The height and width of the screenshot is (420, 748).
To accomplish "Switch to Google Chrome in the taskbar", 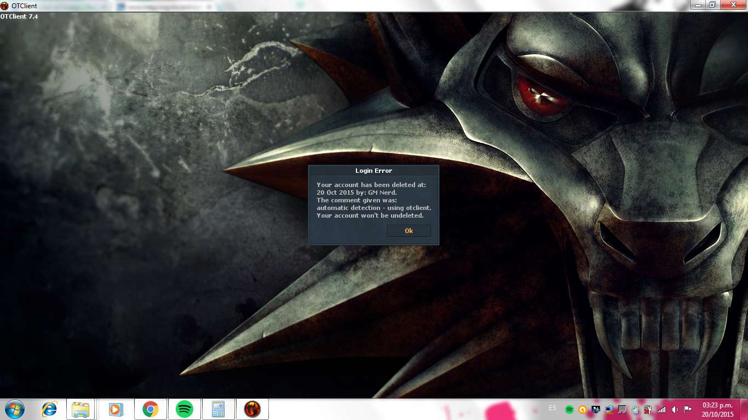I will (x=151, y=409).
